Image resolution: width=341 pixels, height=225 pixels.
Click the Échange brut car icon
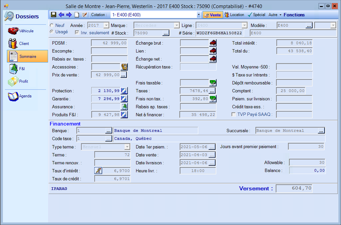pyautogui.click(x=213, y=43)
